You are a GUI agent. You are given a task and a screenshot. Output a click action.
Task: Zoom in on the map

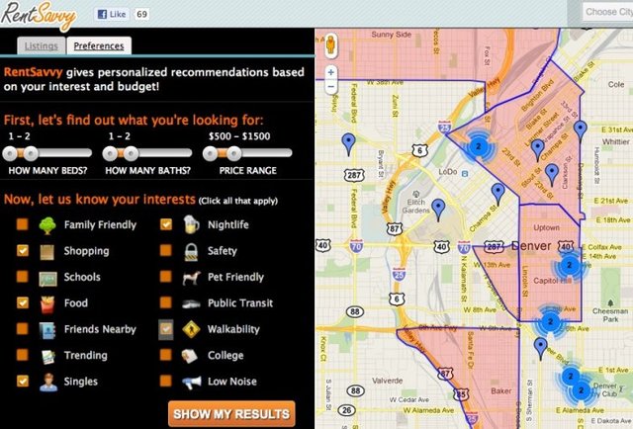click(331, 72)
